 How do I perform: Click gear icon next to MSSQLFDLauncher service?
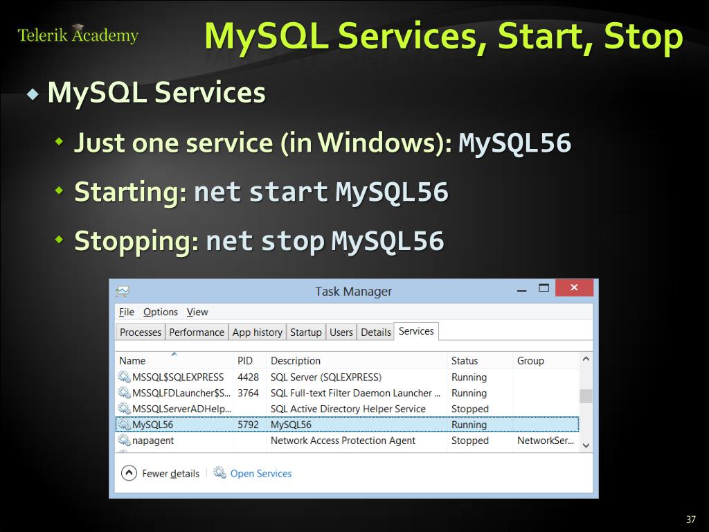pyautogui.click(x=125, y=393)
